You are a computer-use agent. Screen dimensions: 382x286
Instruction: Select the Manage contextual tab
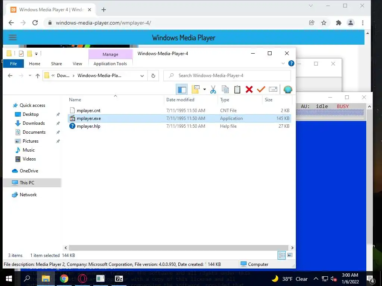click(x=110, y=54)
